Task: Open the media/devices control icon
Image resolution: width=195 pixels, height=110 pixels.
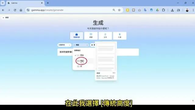Action: coord(178,10)
